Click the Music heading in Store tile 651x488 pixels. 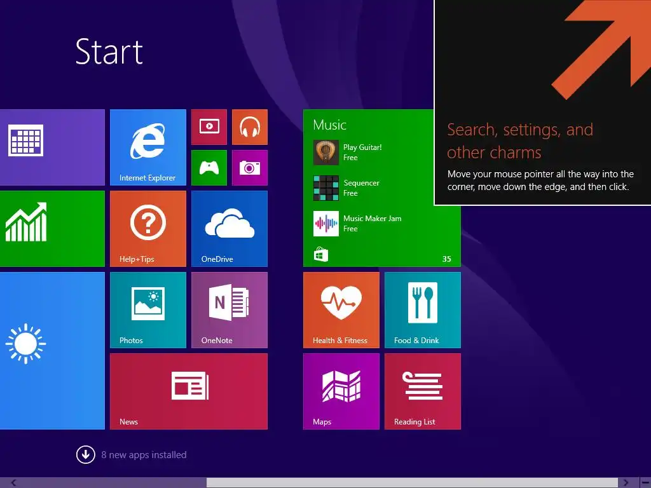tap(330, 125)
